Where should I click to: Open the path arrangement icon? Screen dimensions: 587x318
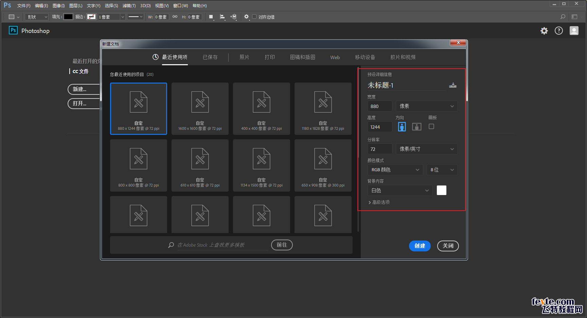point(234,17)
